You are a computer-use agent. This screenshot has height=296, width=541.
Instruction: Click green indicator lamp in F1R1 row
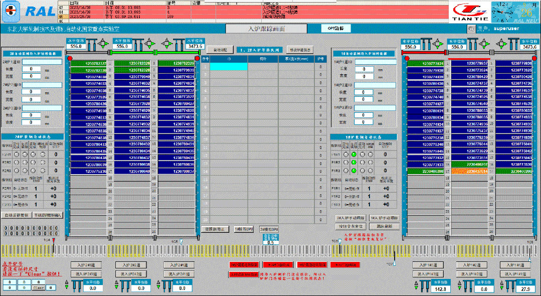click(353, 155)
